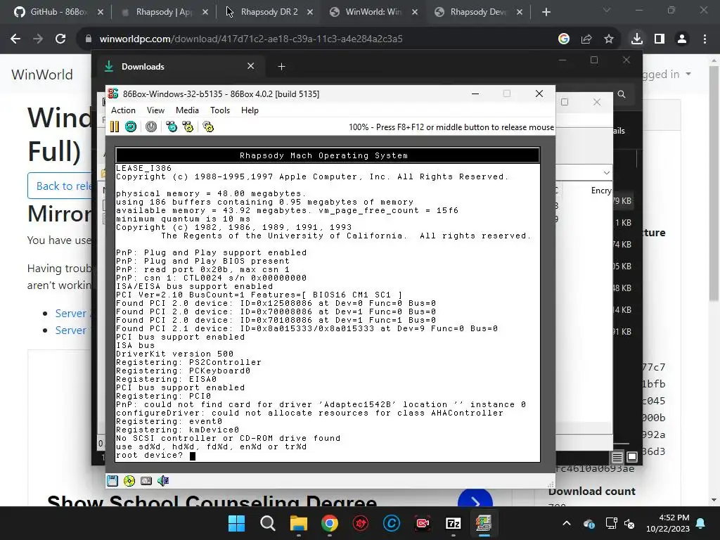Open 7-Zip from the taskbar
720x540 pixels.
[454, 523]
